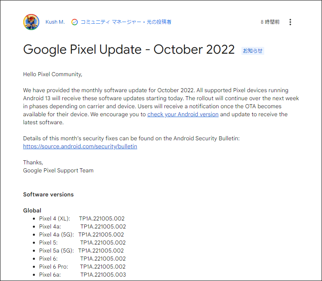Click the 8 時間前 post timestamp

coord(270,22)
